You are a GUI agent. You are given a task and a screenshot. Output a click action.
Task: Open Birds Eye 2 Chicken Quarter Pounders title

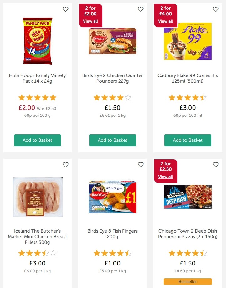tap(113, 78)
